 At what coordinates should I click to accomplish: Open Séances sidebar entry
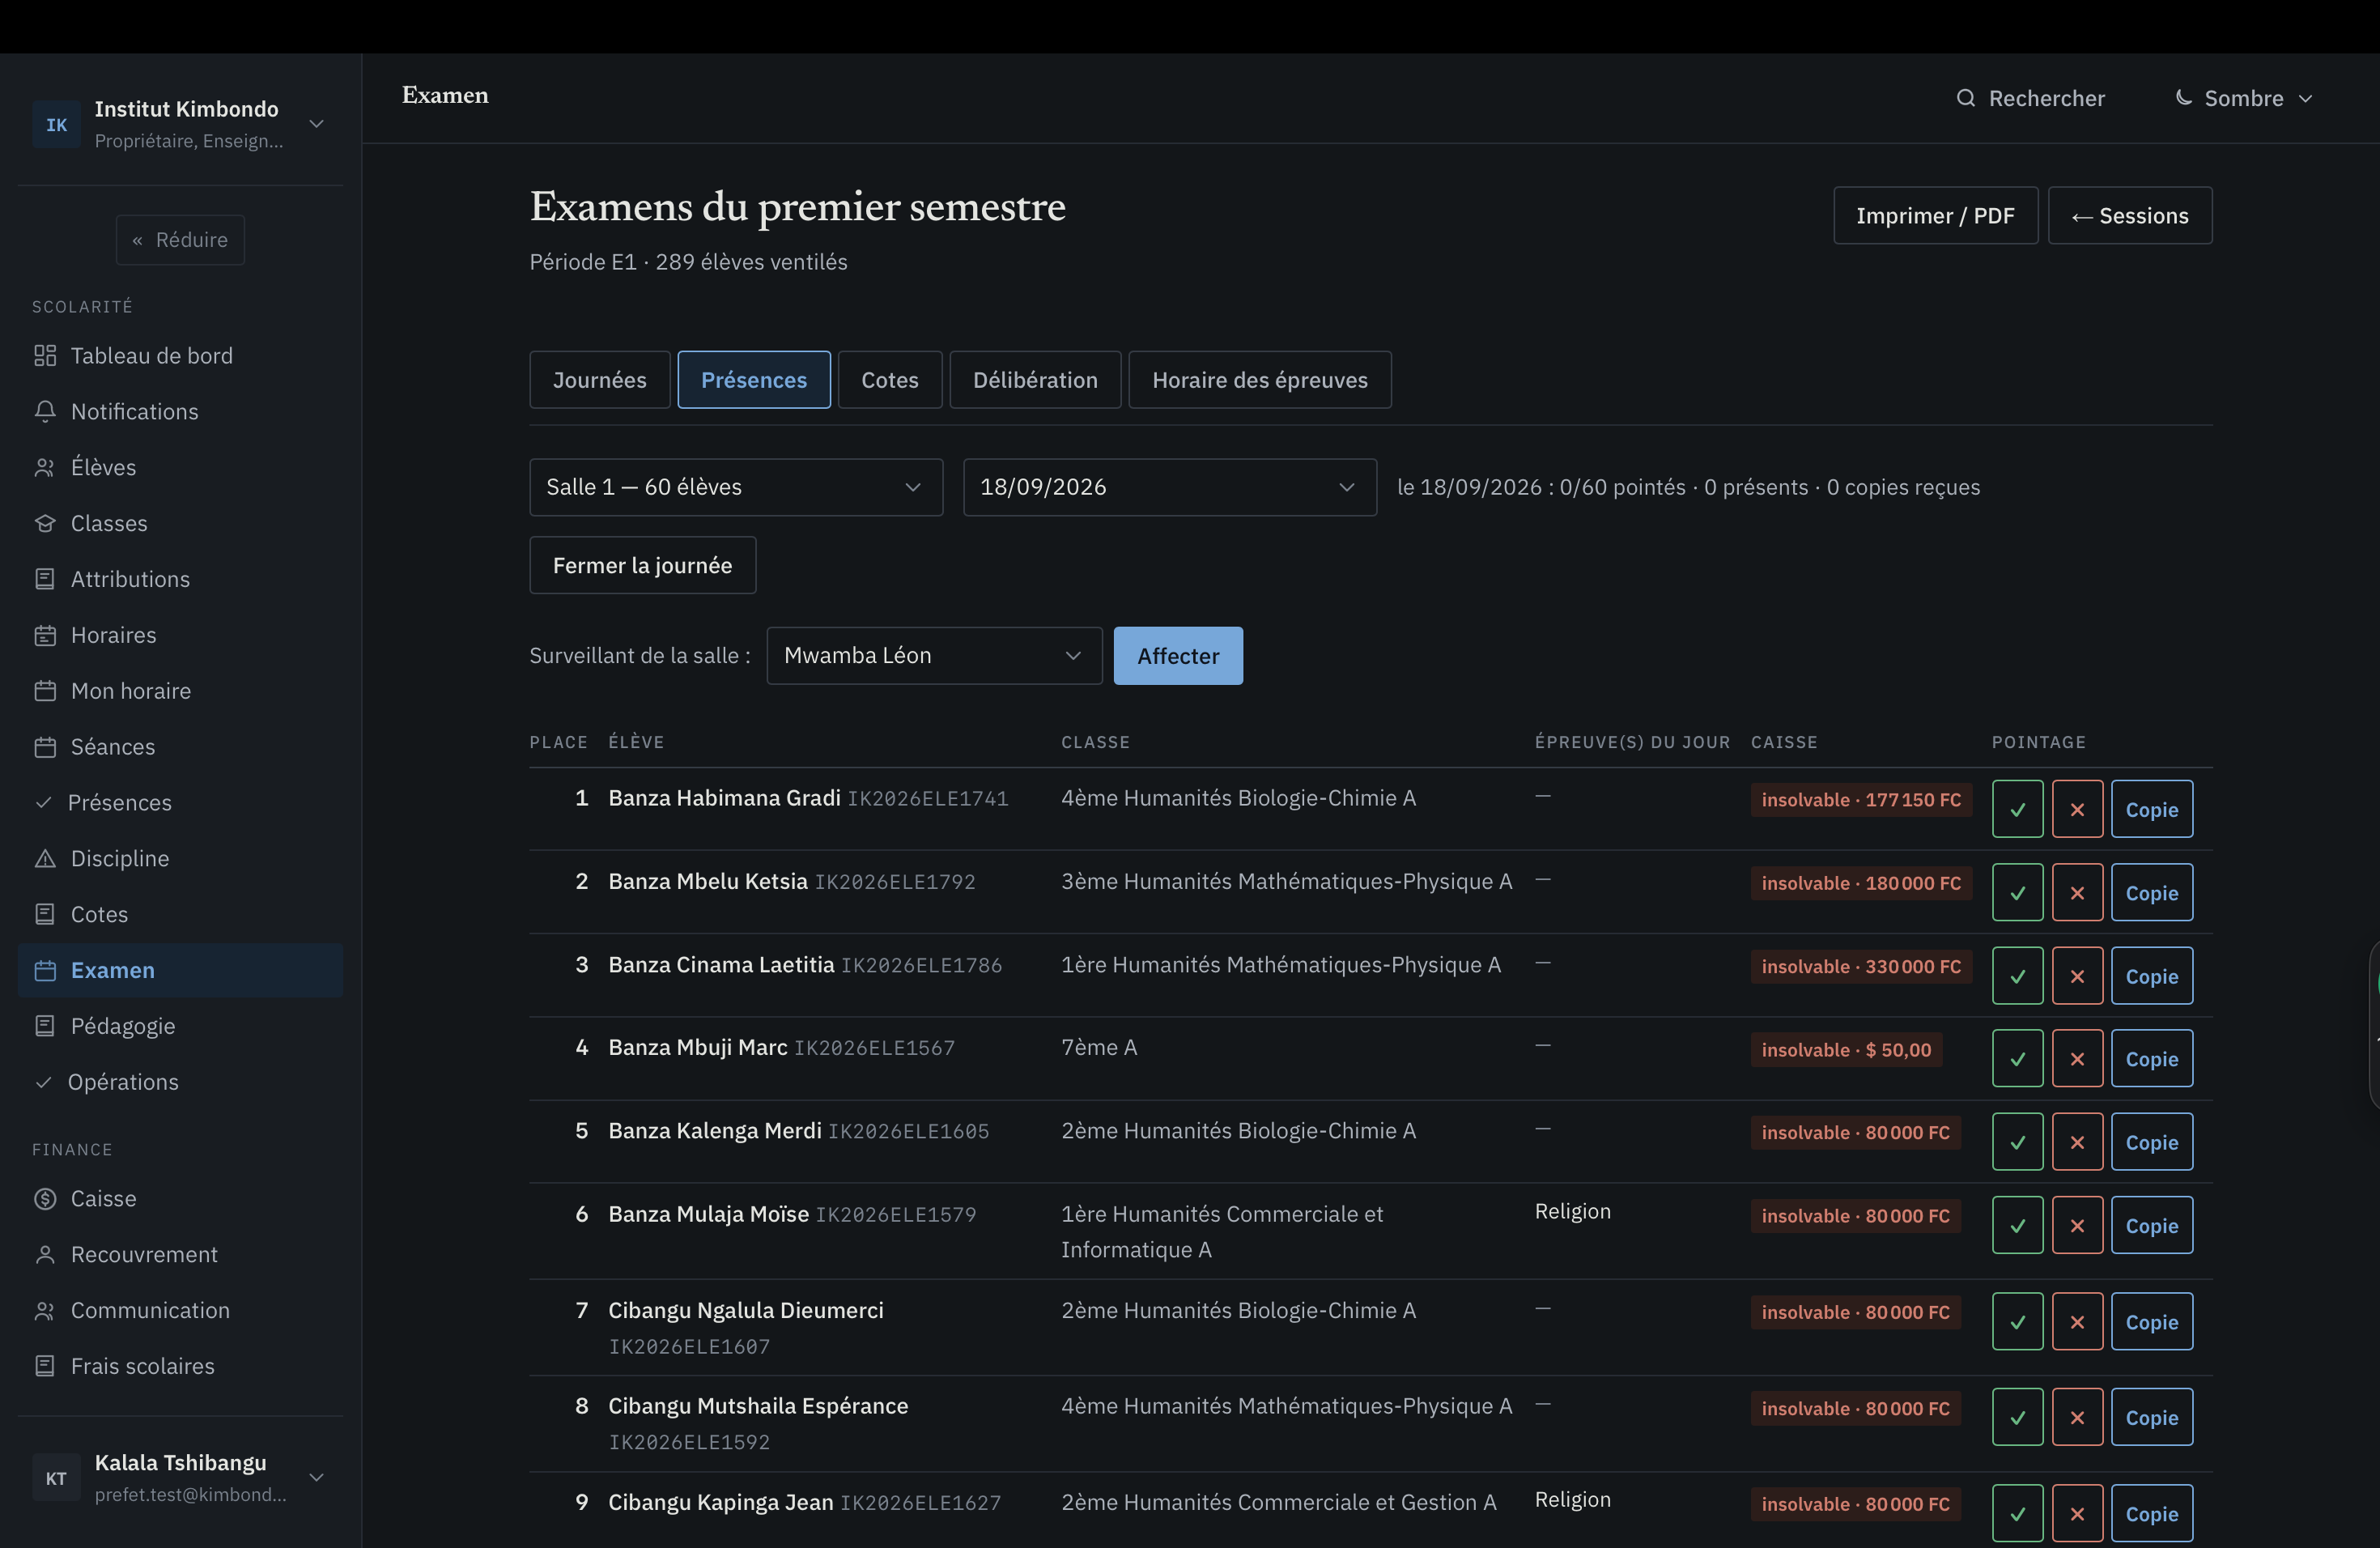(180, 748)
